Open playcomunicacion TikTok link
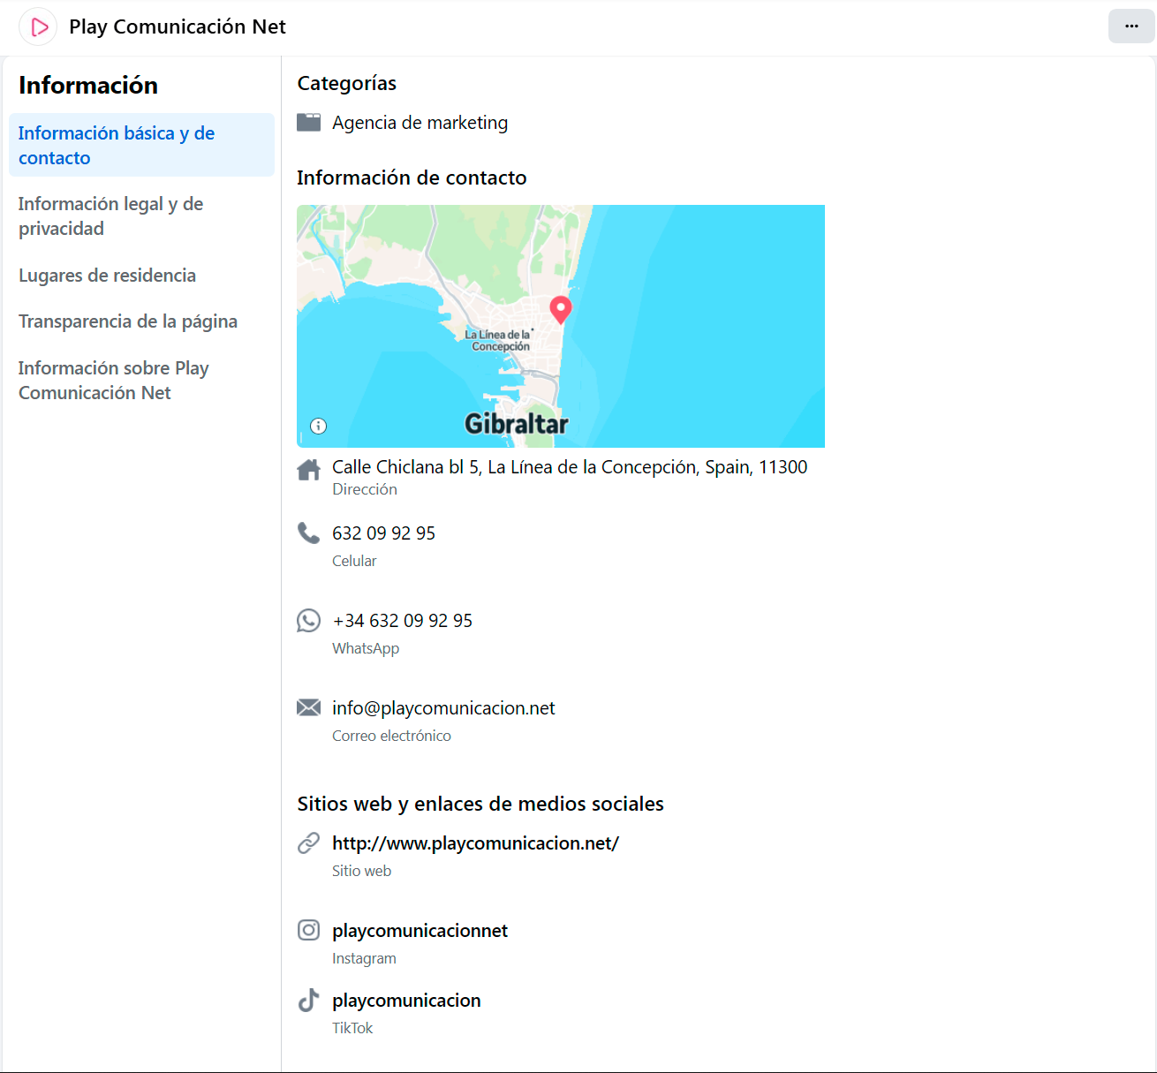1157x1073 pixels. point(406,1001)
